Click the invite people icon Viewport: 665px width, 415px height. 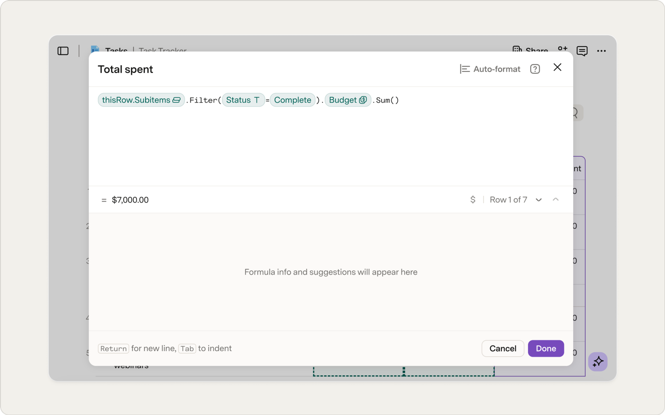pyautogui.click(x=563, y=49)
